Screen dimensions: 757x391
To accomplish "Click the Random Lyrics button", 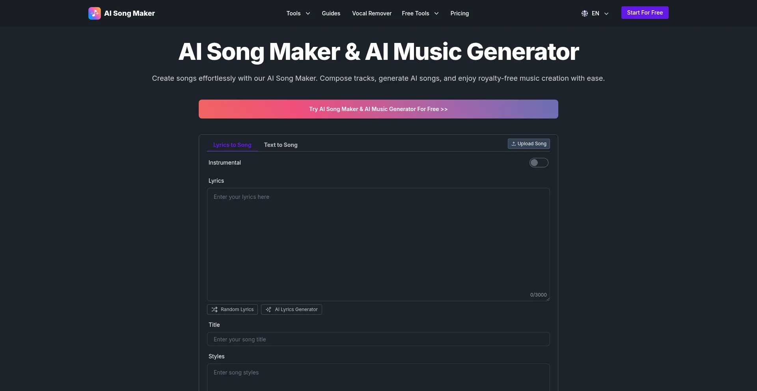I will (x=232, y=309).
